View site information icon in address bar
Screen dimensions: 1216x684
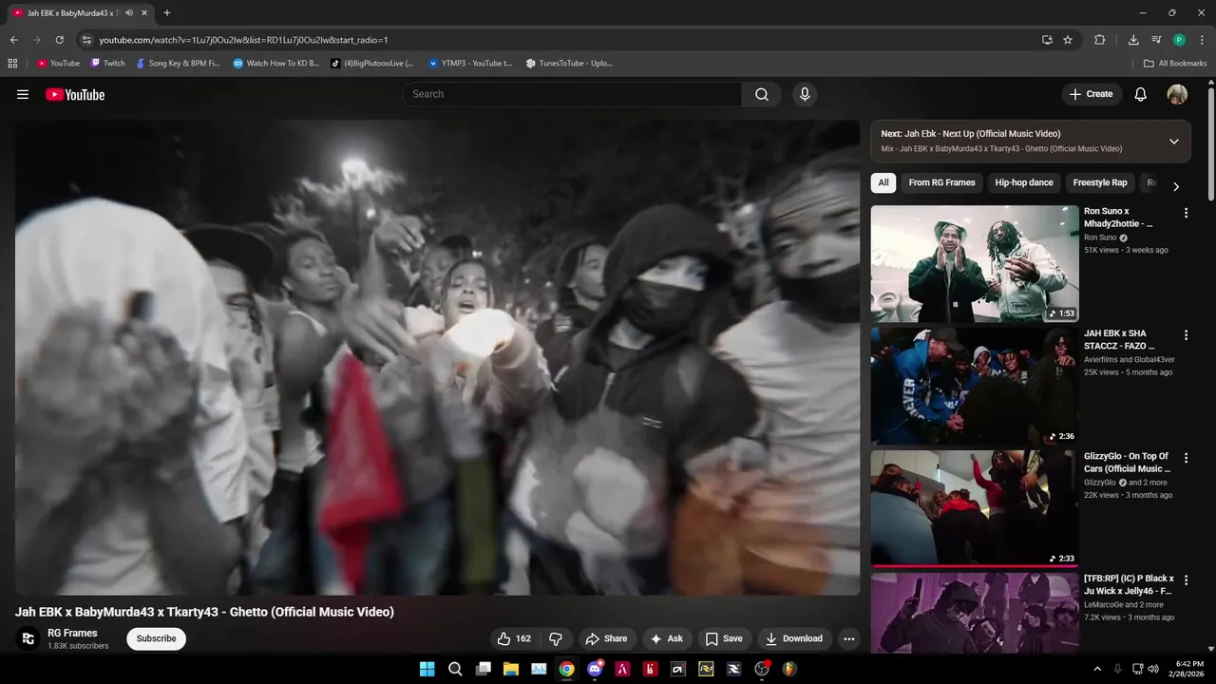click(x=85, y=40)
